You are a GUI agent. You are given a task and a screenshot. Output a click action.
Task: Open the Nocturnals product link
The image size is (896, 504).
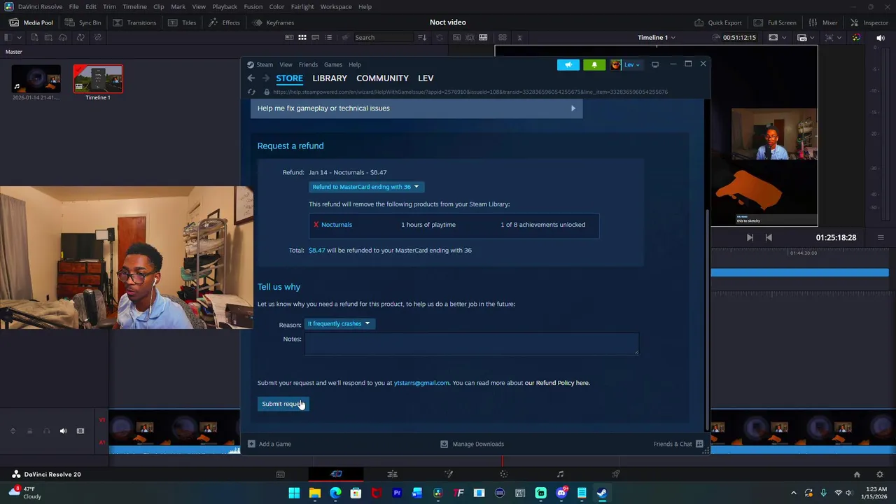(x=337, y=225)
